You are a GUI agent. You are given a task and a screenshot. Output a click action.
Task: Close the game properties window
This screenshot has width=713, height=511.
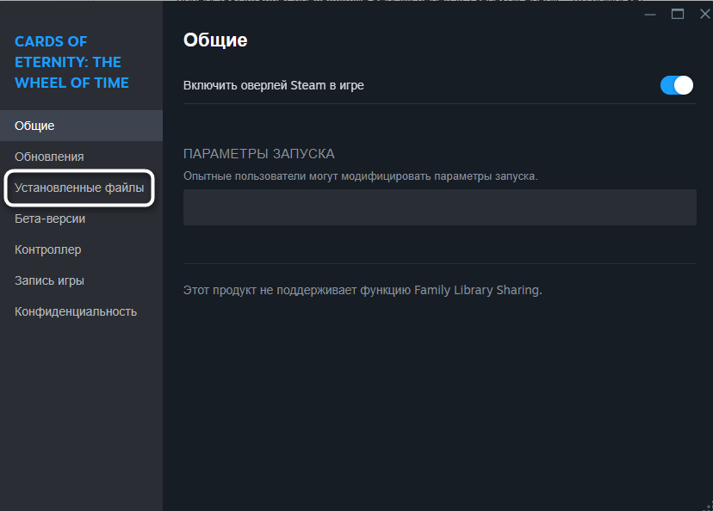tap(704, 15)
